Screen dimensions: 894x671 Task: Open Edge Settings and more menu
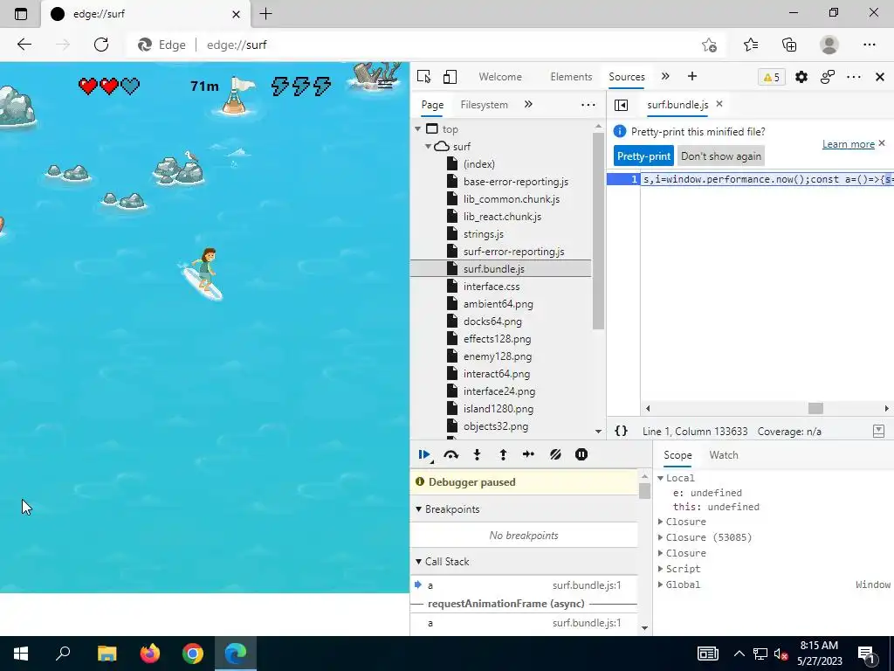[x=869, y=45]
